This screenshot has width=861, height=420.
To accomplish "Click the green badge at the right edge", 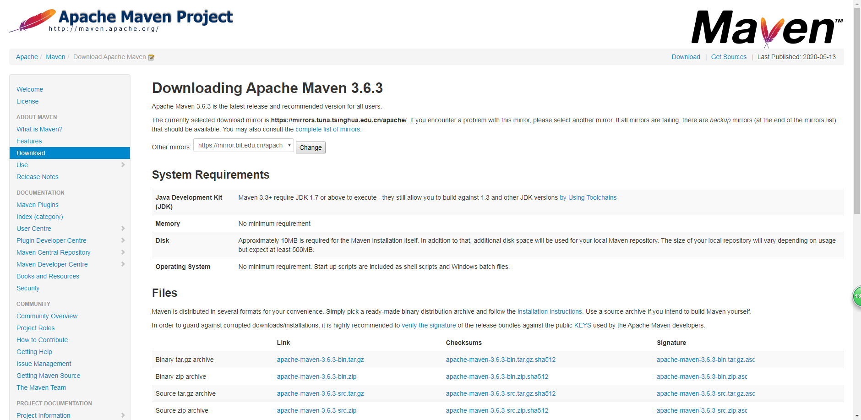I will (x=857, y=296).
